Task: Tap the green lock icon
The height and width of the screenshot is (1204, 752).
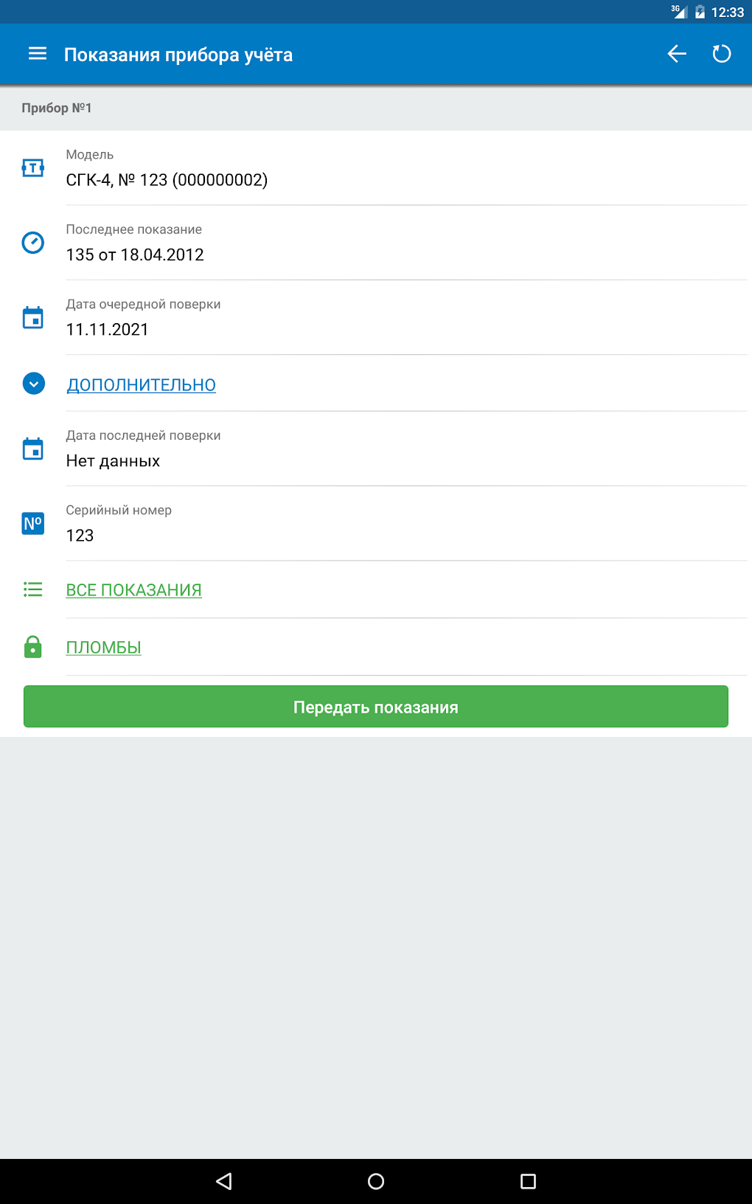Action: coord(33,647)
